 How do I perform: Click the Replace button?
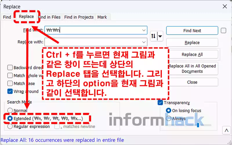click(x=192, y=43)
